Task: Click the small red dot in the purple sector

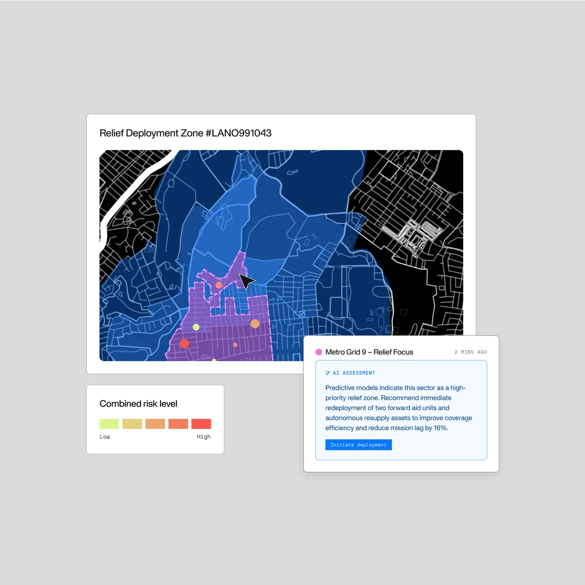Action: (x=235, y=345)
